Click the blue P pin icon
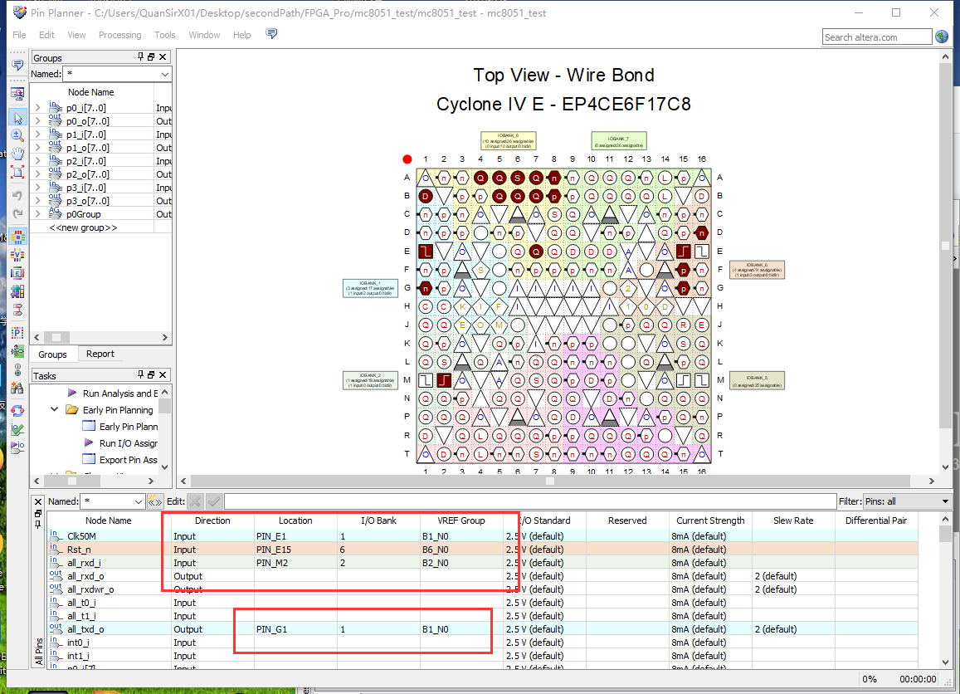 coord(17,333)
